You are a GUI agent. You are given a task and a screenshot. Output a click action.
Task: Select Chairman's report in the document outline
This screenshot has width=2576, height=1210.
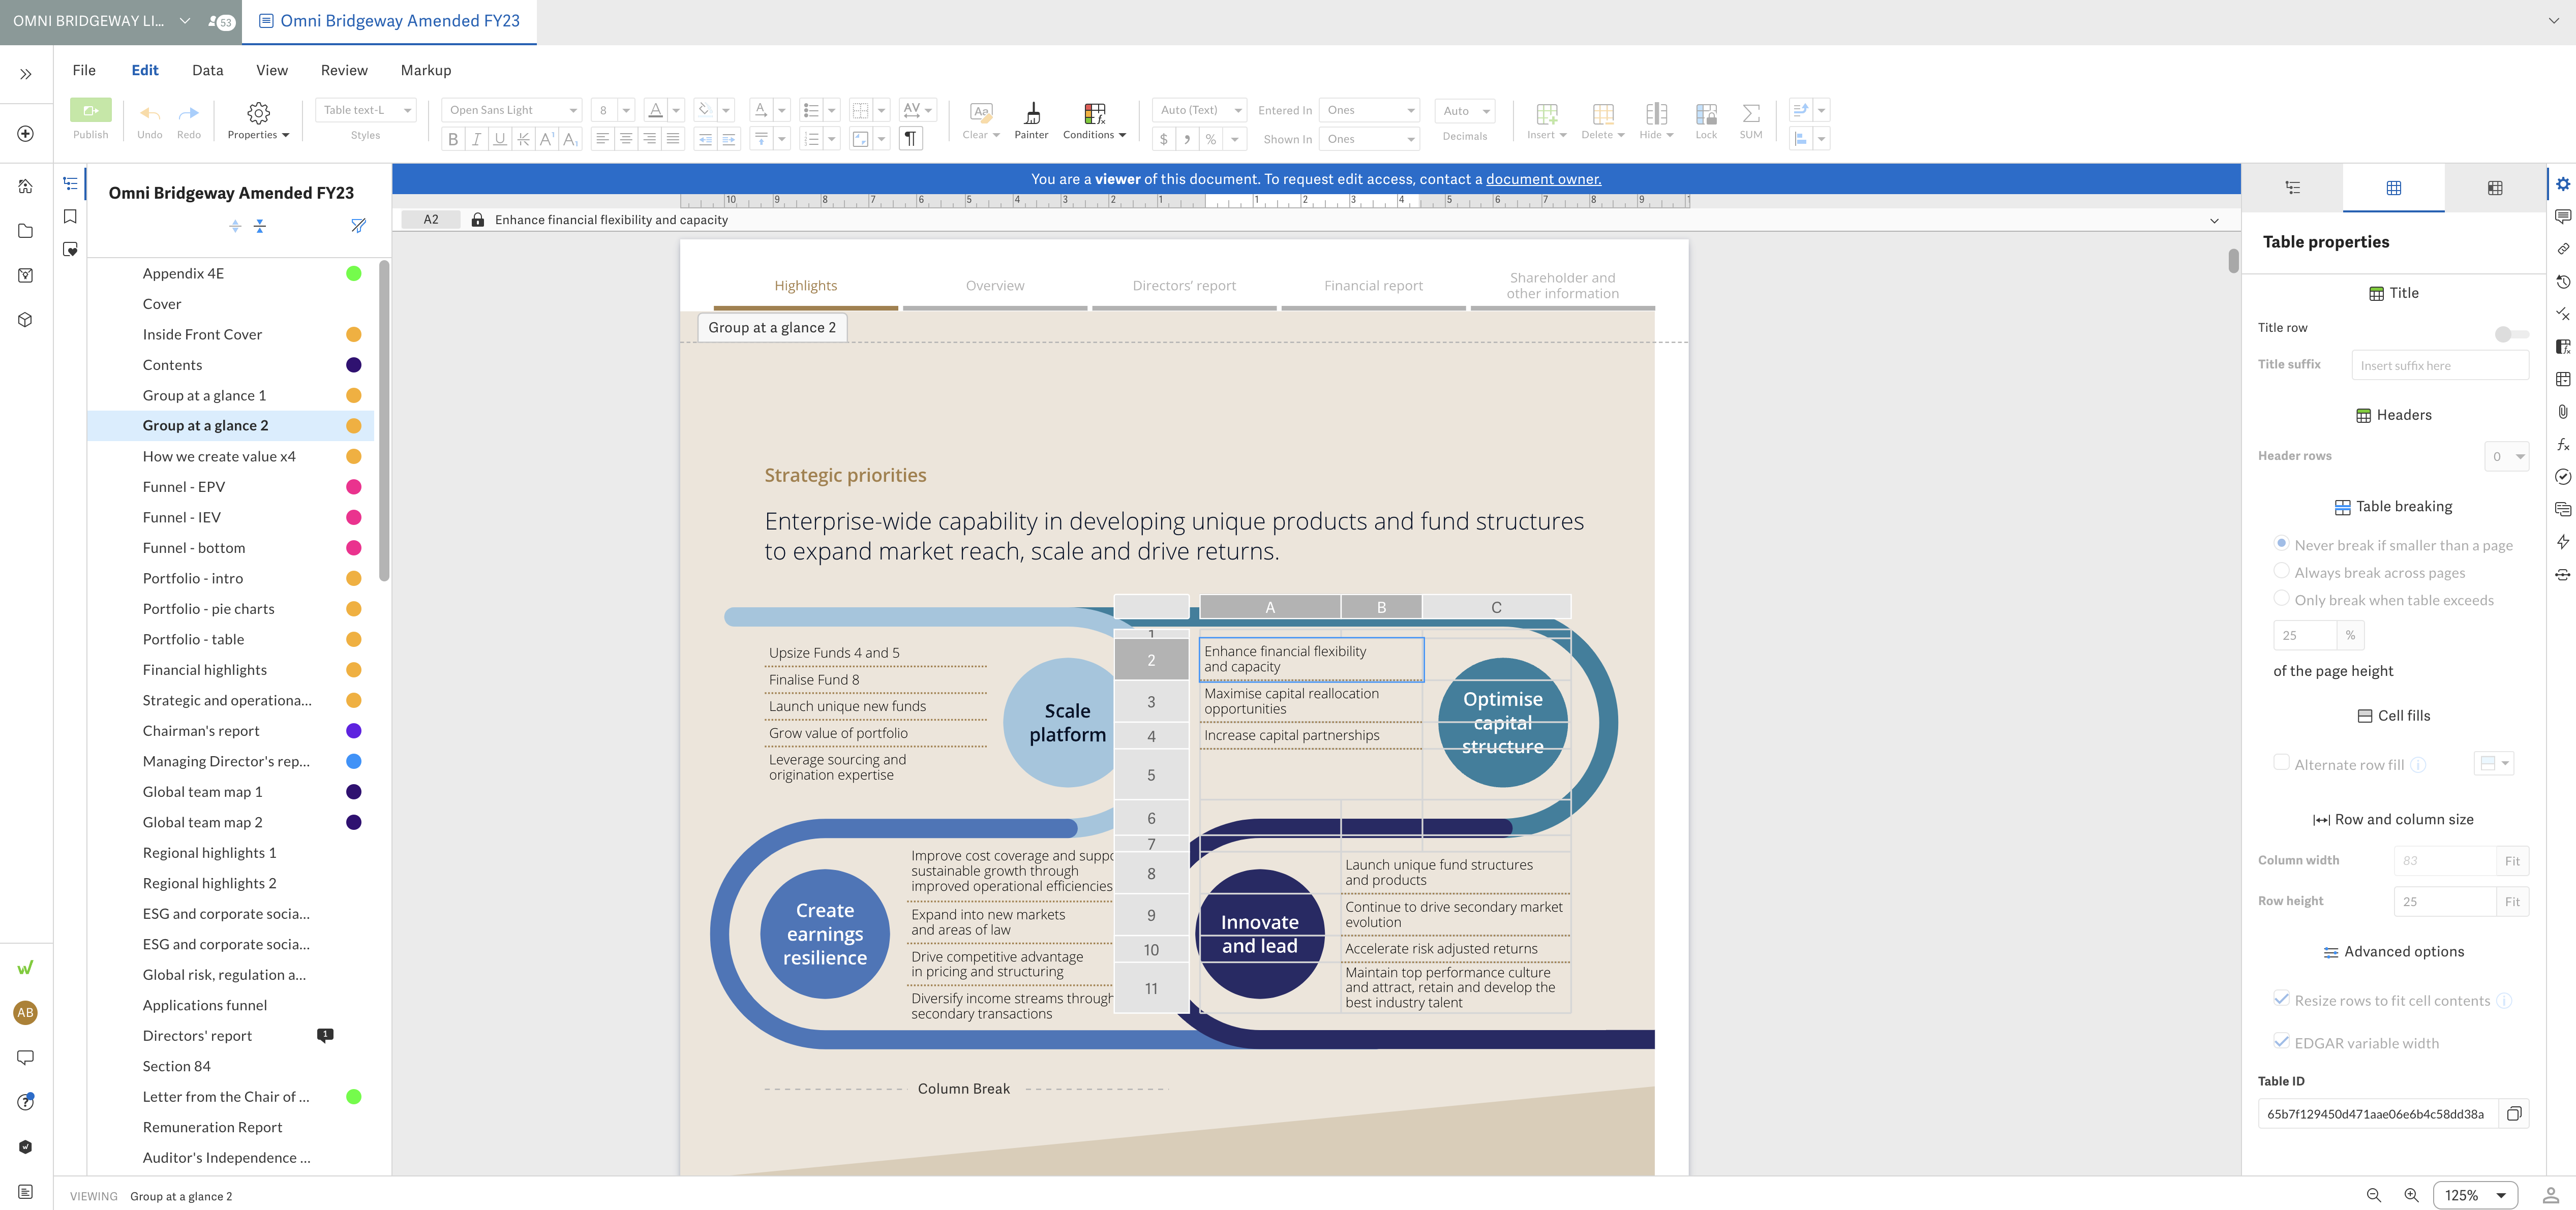[x=200, y=730]
